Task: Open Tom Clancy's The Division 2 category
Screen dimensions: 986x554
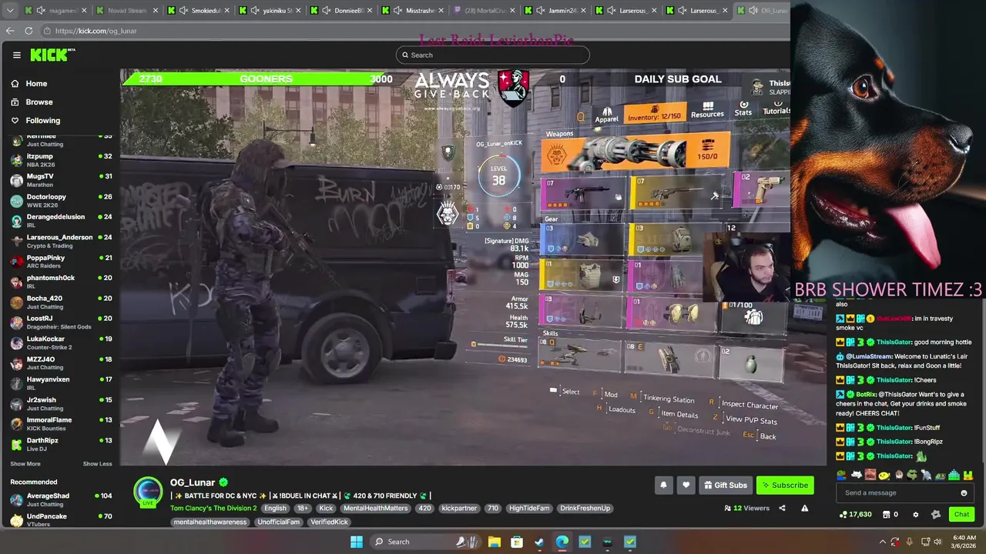Action: click(213, 508)
